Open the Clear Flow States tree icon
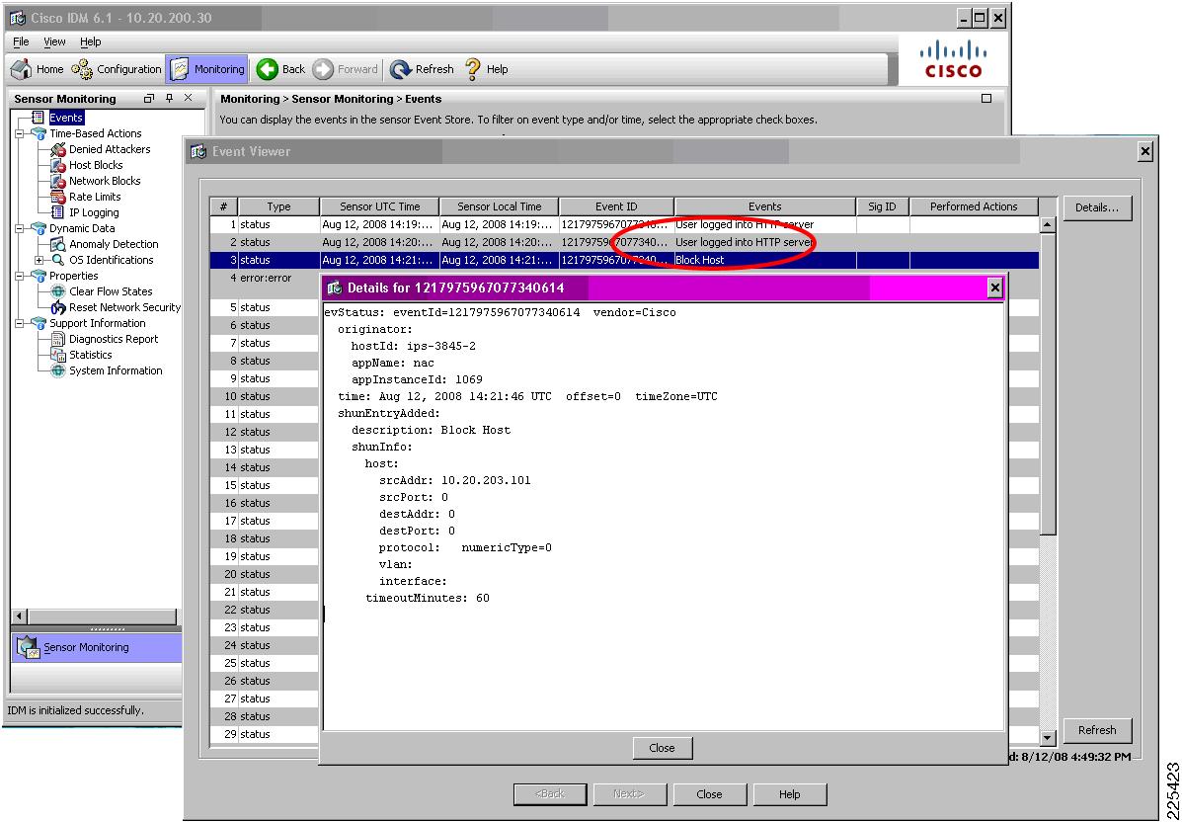The width and height of the screenshot is (1182, 822). pos(58,291)
